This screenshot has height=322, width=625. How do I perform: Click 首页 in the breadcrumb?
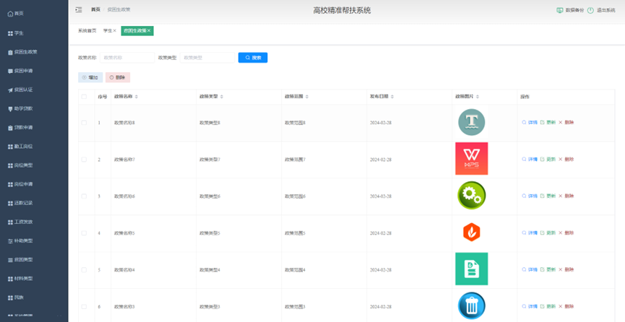[x=95, y=9]
